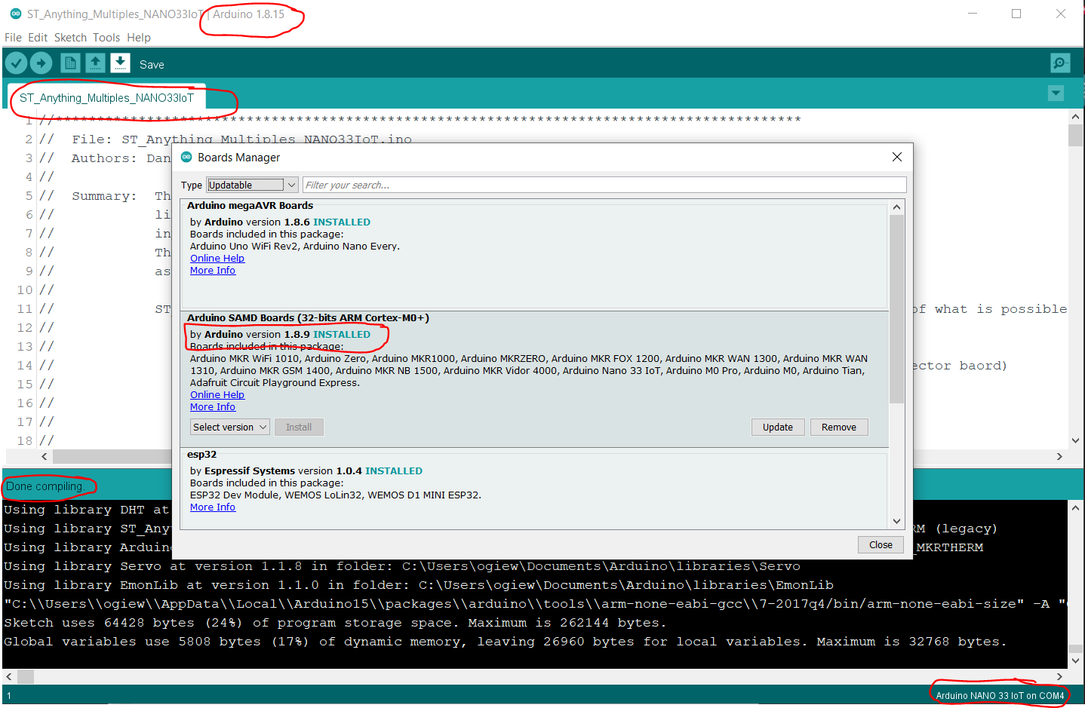Click the Boards Manager vertical scrollbar thumb
This screenshot has width=1085, height=708.
[896, 309]
